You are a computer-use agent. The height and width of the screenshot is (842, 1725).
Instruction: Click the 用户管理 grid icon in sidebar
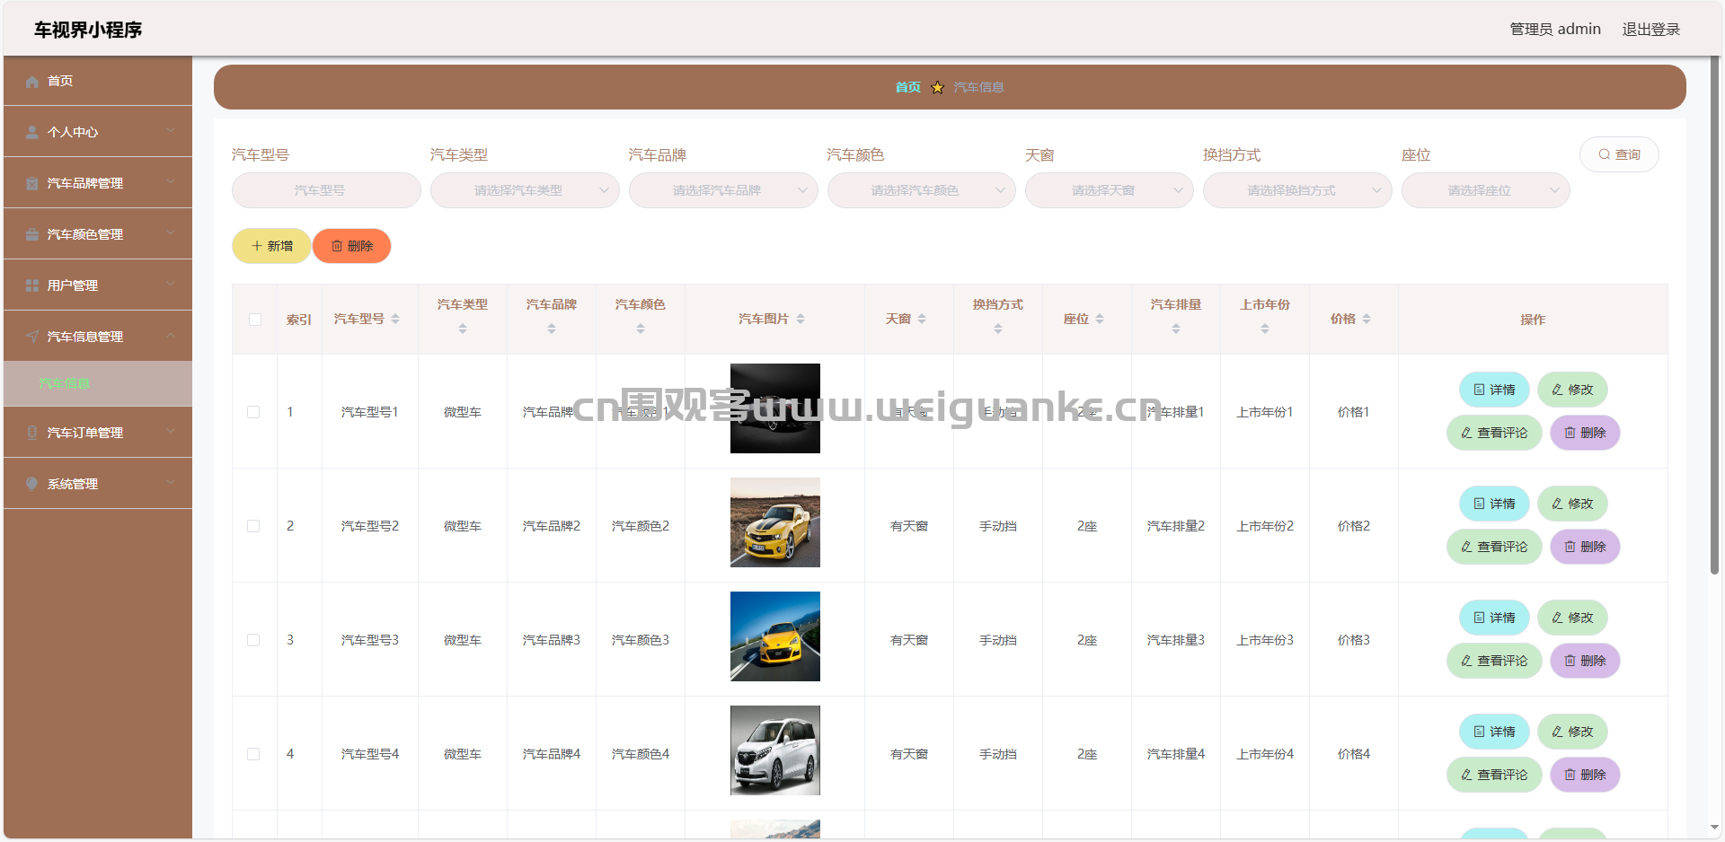pyautogui.click(x=31, y=285)
